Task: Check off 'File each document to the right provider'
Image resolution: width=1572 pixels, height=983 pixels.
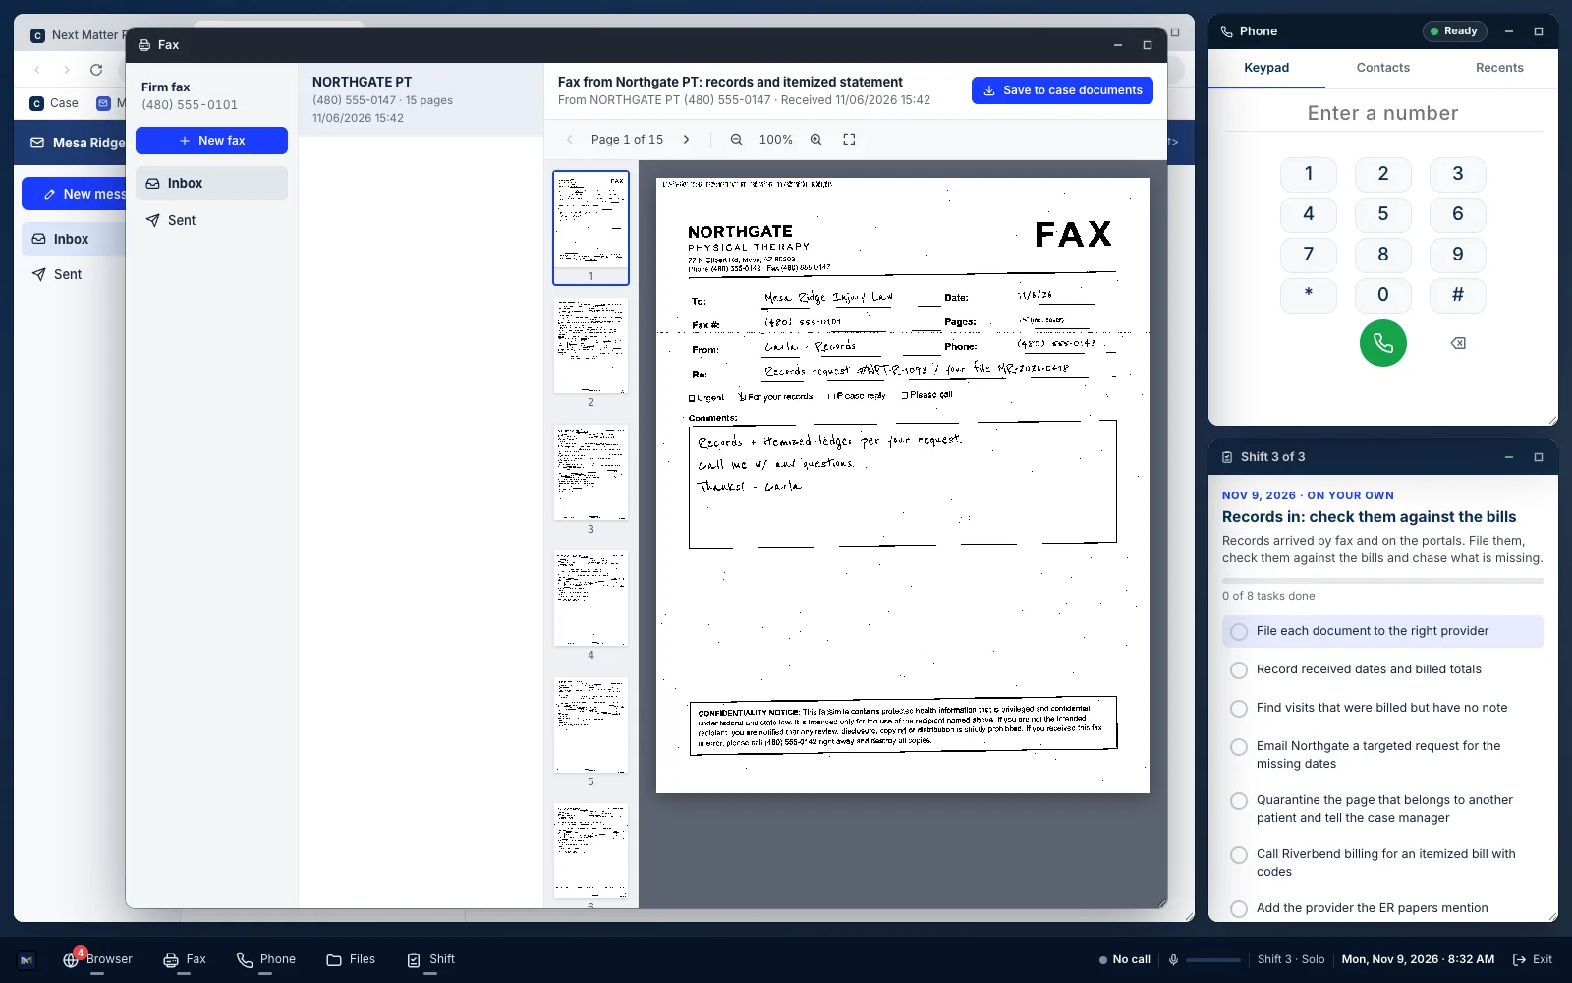Action: point(1239,632)
